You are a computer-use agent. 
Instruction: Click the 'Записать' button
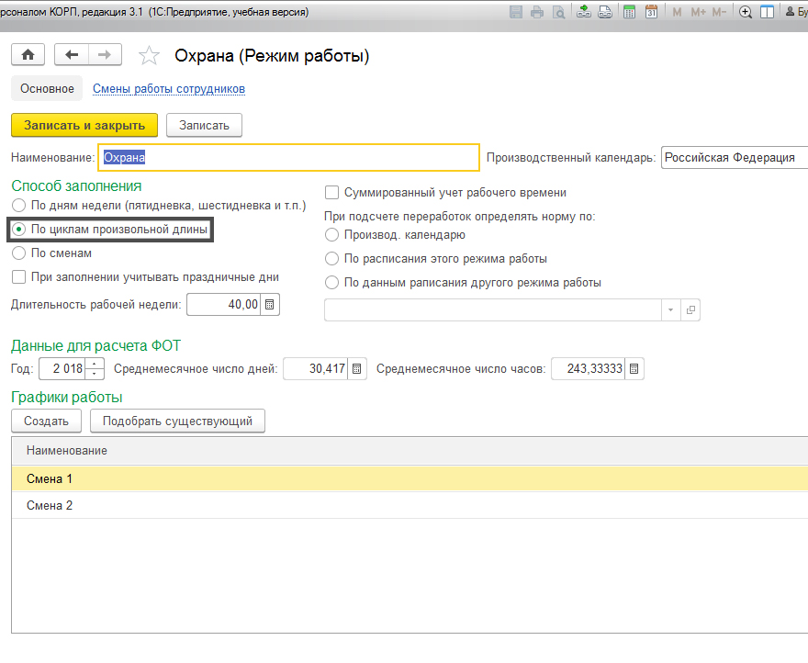coord(204,125)
